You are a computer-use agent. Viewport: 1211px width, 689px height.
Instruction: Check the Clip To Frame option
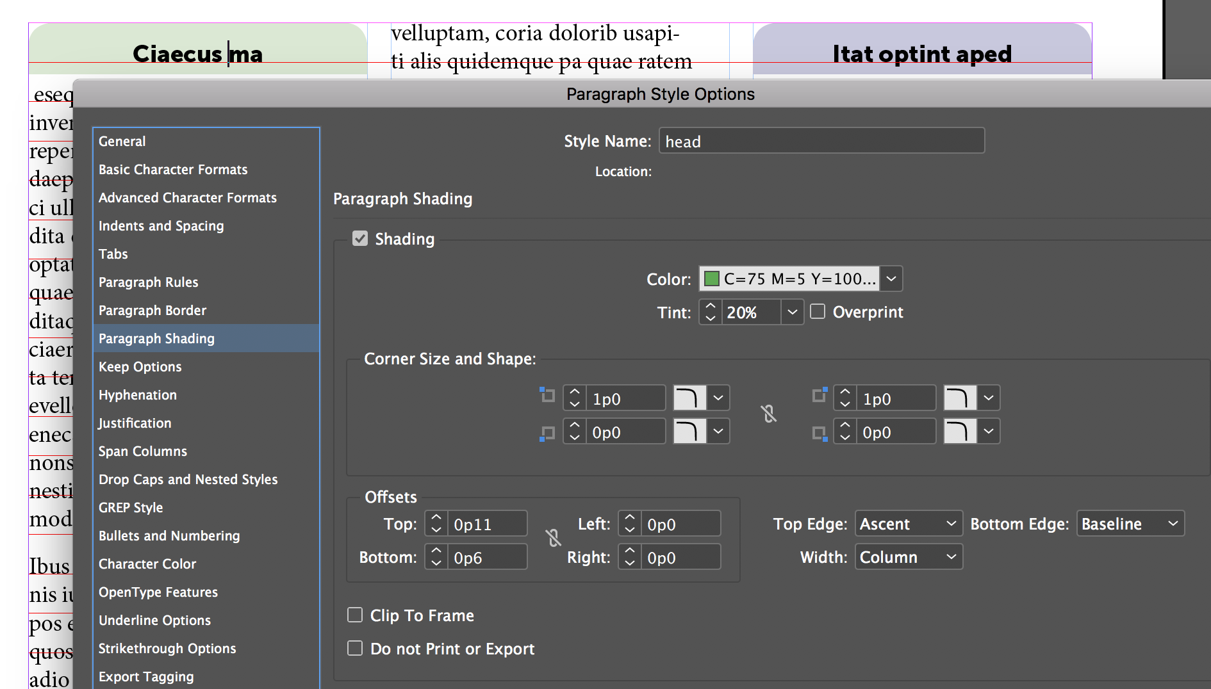355,615
